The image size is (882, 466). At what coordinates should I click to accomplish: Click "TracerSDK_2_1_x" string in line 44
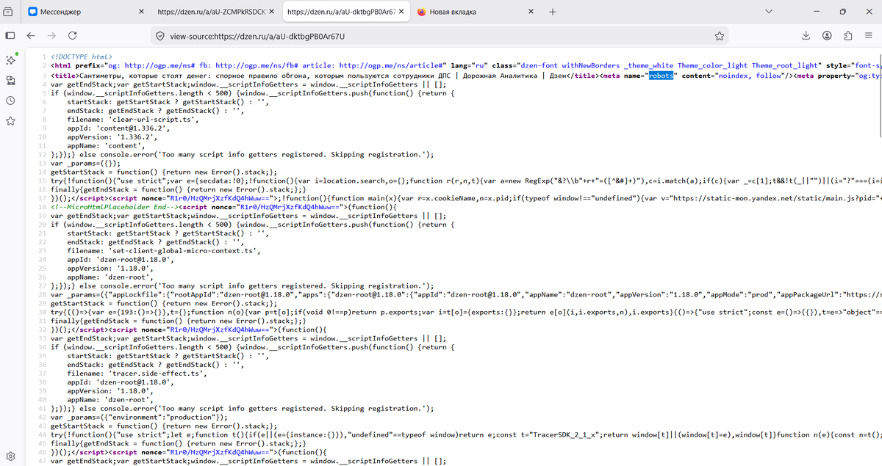coord(563,435)
